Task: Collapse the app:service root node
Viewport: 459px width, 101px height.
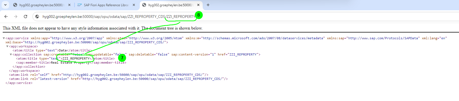Action: pos(4,38)
